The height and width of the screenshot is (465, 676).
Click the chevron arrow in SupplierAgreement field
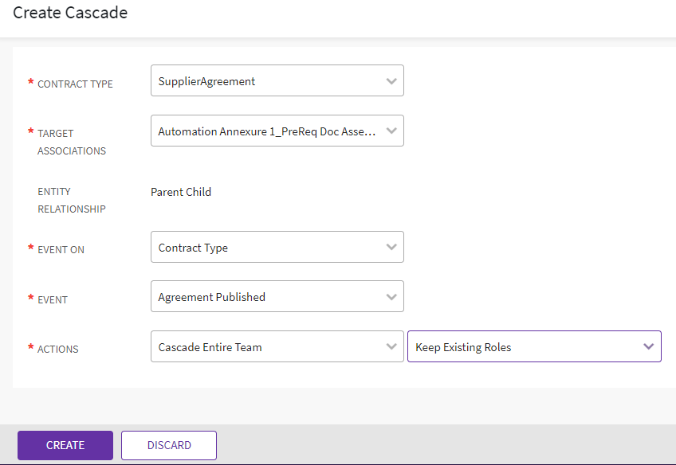tap(391, 81)
